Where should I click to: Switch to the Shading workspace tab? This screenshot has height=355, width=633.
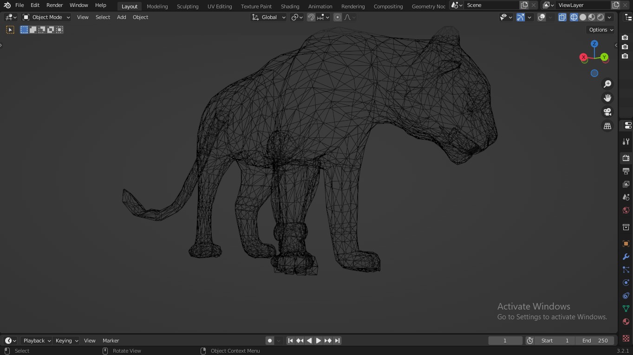coord(290,6)
